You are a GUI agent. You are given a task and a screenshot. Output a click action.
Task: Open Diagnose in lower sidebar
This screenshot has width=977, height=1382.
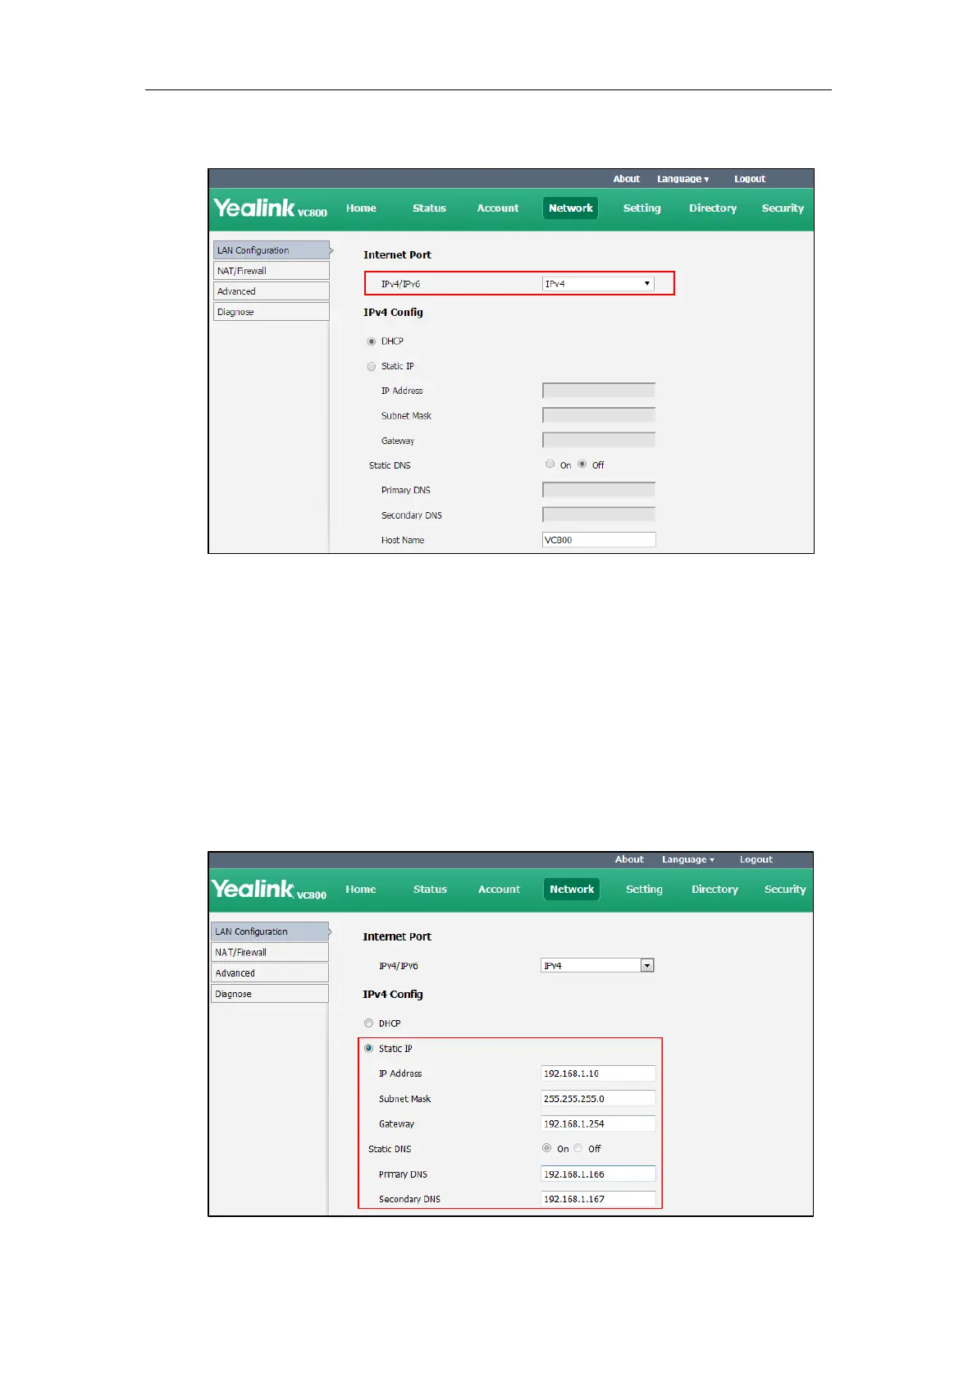(x=270, y=994)
